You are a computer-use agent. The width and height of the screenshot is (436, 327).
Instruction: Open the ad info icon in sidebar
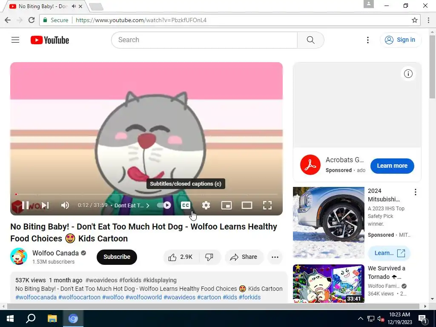click(x=408, y=74)
